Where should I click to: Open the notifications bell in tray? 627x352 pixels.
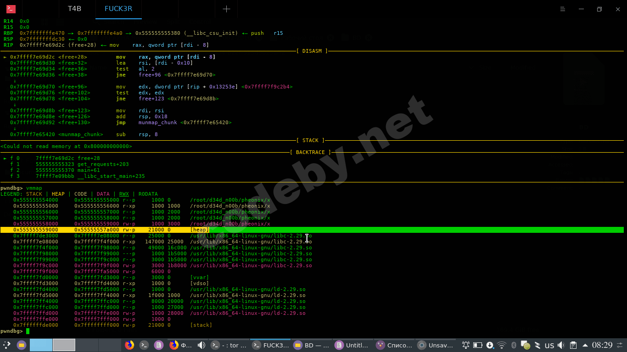coord(465,345)
